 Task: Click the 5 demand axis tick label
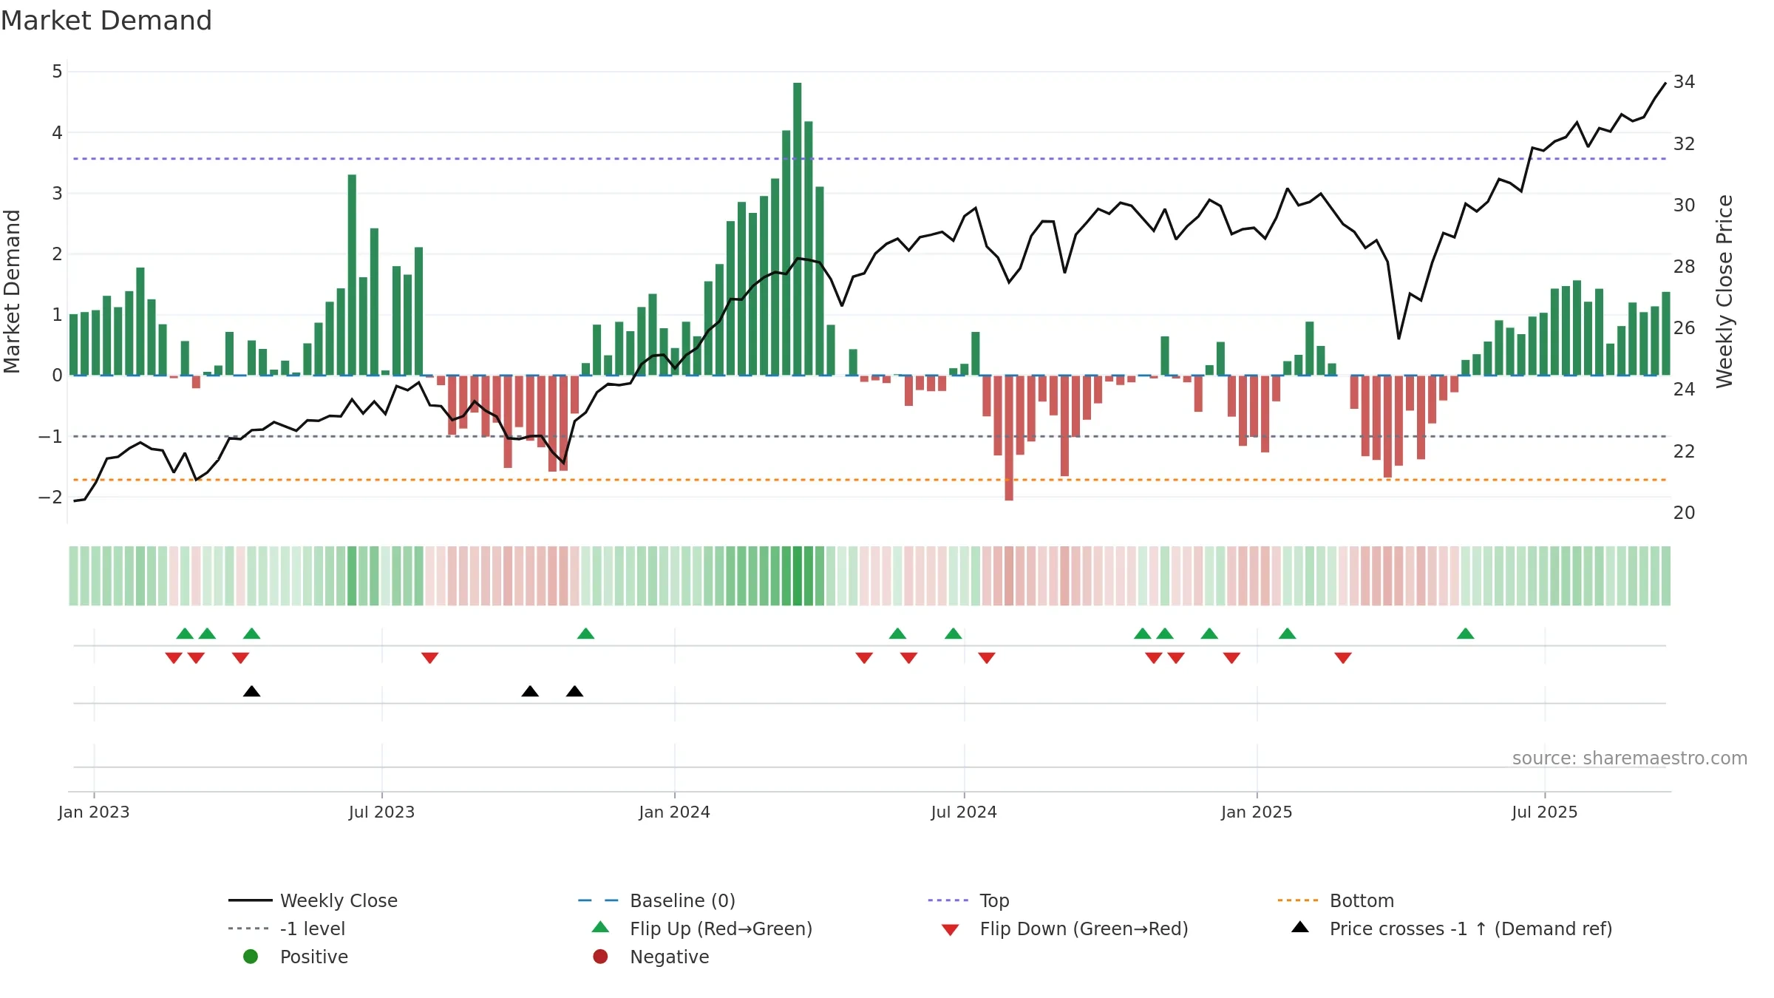coord(57,72)
